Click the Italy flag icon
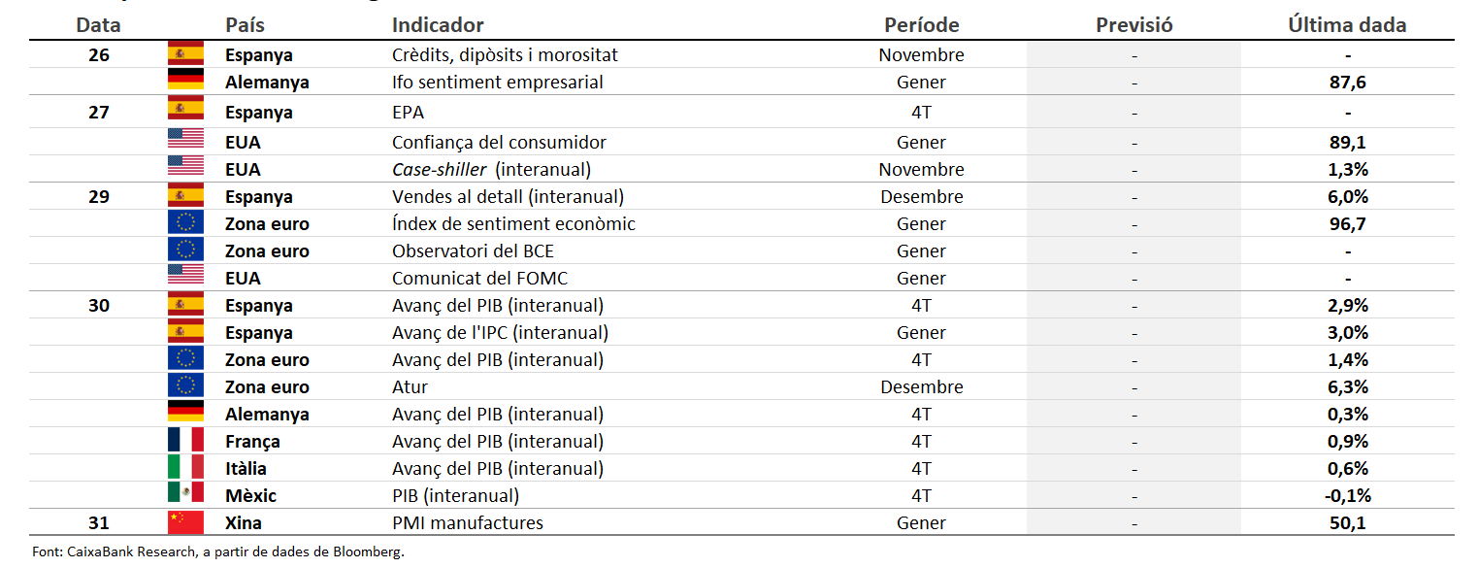 pyautogui.click(x=185, y=468)
